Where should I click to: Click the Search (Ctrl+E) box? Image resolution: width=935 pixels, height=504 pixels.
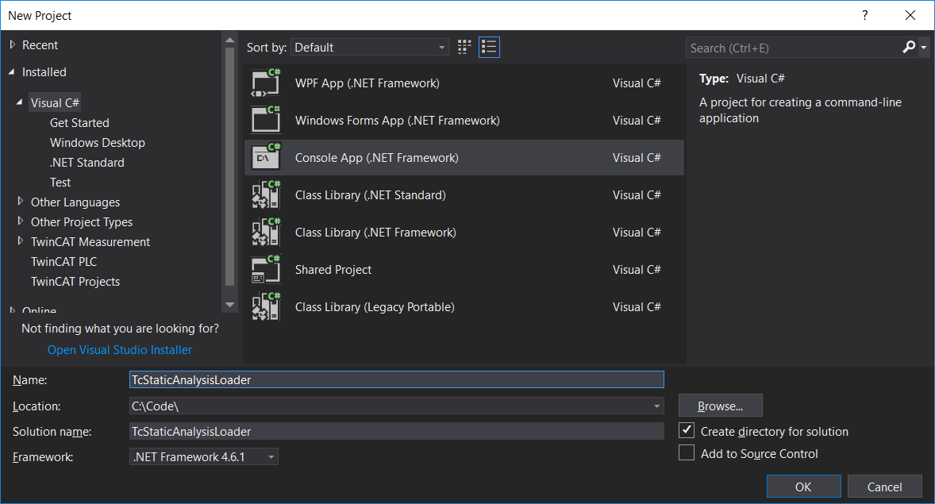click(793, 48)
